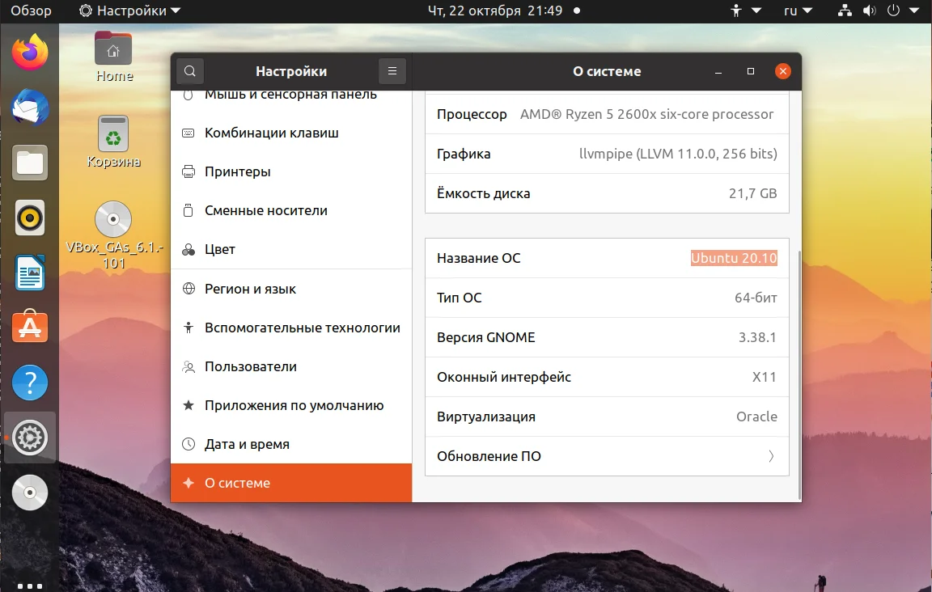932x592 pixels.
Task: Click the keyboard icon beside Комбинации клавиш
Action: 188,133
